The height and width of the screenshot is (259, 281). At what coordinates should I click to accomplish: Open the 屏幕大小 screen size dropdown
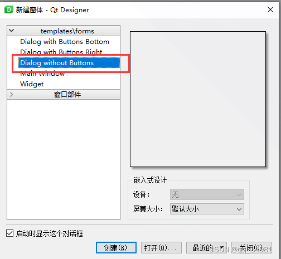[x=207, y=209]
